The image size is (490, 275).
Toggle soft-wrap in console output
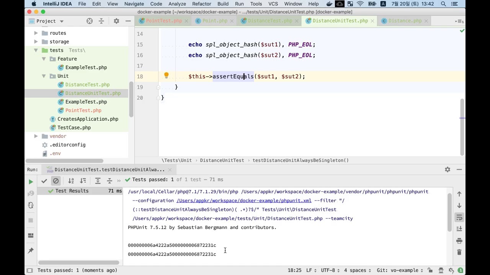click(459, 217)
